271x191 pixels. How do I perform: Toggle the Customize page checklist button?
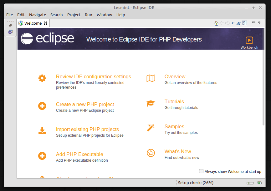coord(245,23)
